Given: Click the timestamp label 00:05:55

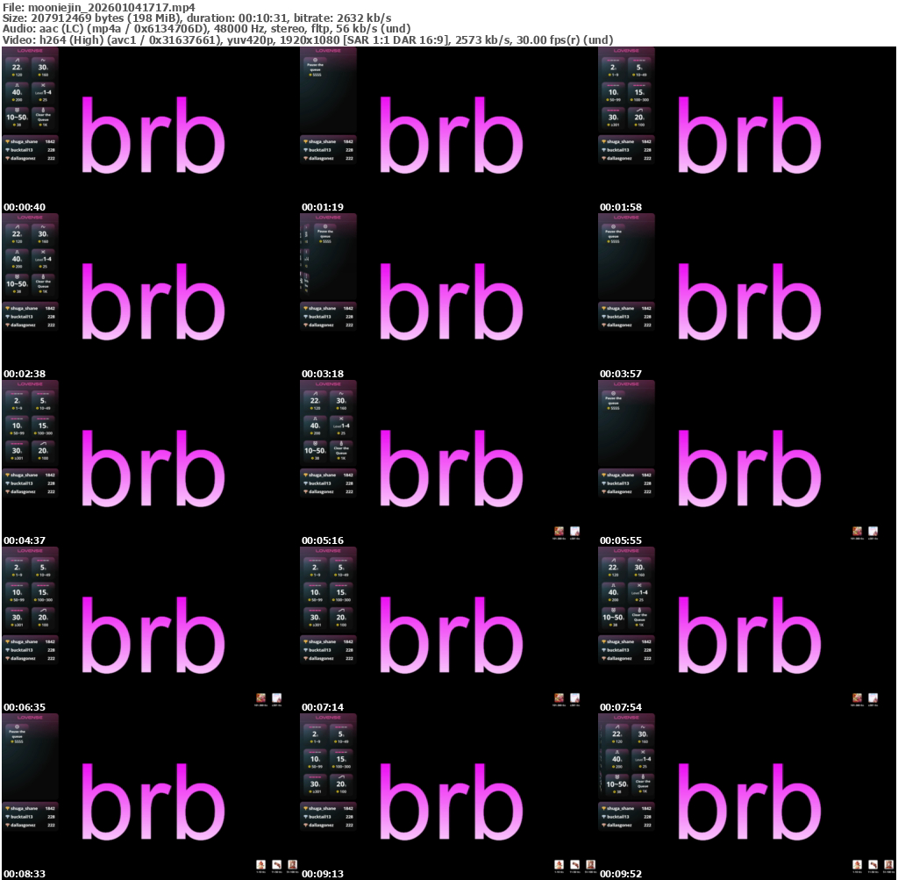Looking at the screenshot, I should tap(621, 540).
